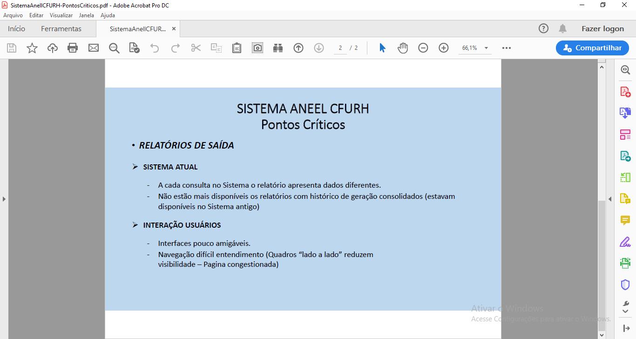Screen dimensions: 636x339
Task: Open the Janela menu
Action: (x=86, y=15)
